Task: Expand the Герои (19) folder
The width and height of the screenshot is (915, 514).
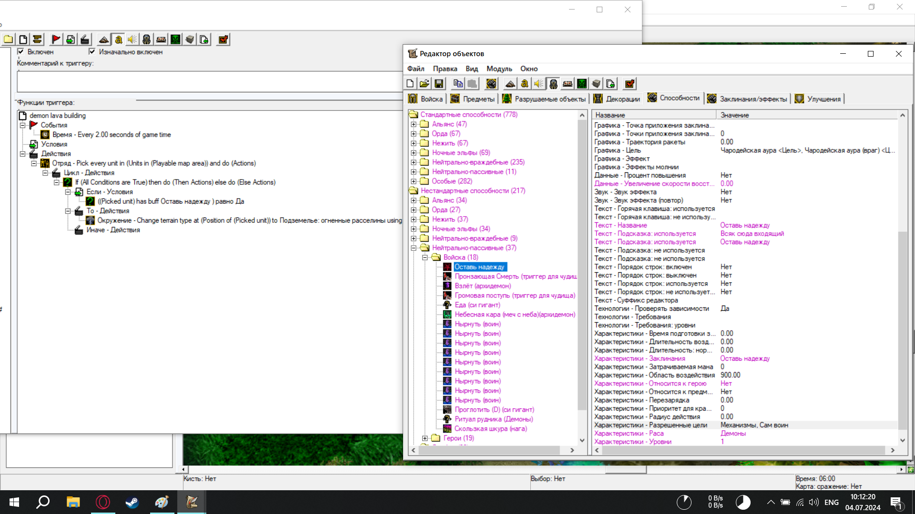Action: [425, 438]
